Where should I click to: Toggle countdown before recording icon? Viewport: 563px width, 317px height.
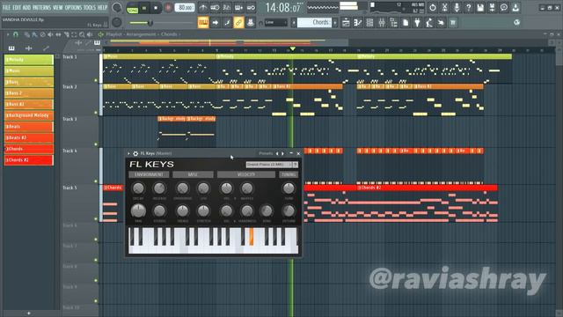click(227, 8)
